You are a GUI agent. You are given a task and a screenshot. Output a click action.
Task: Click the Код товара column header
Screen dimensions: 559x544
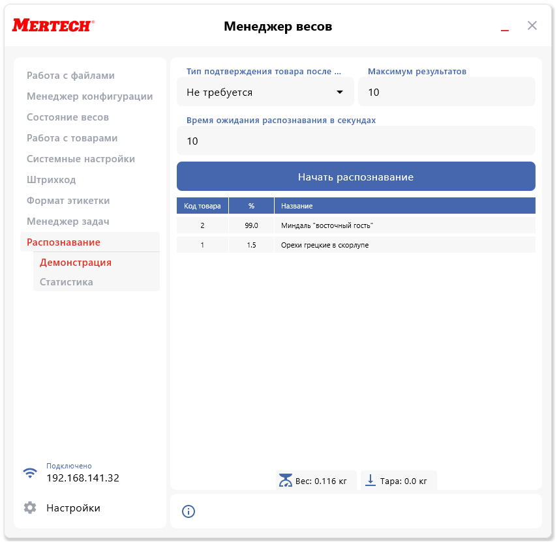pos(202,206)
